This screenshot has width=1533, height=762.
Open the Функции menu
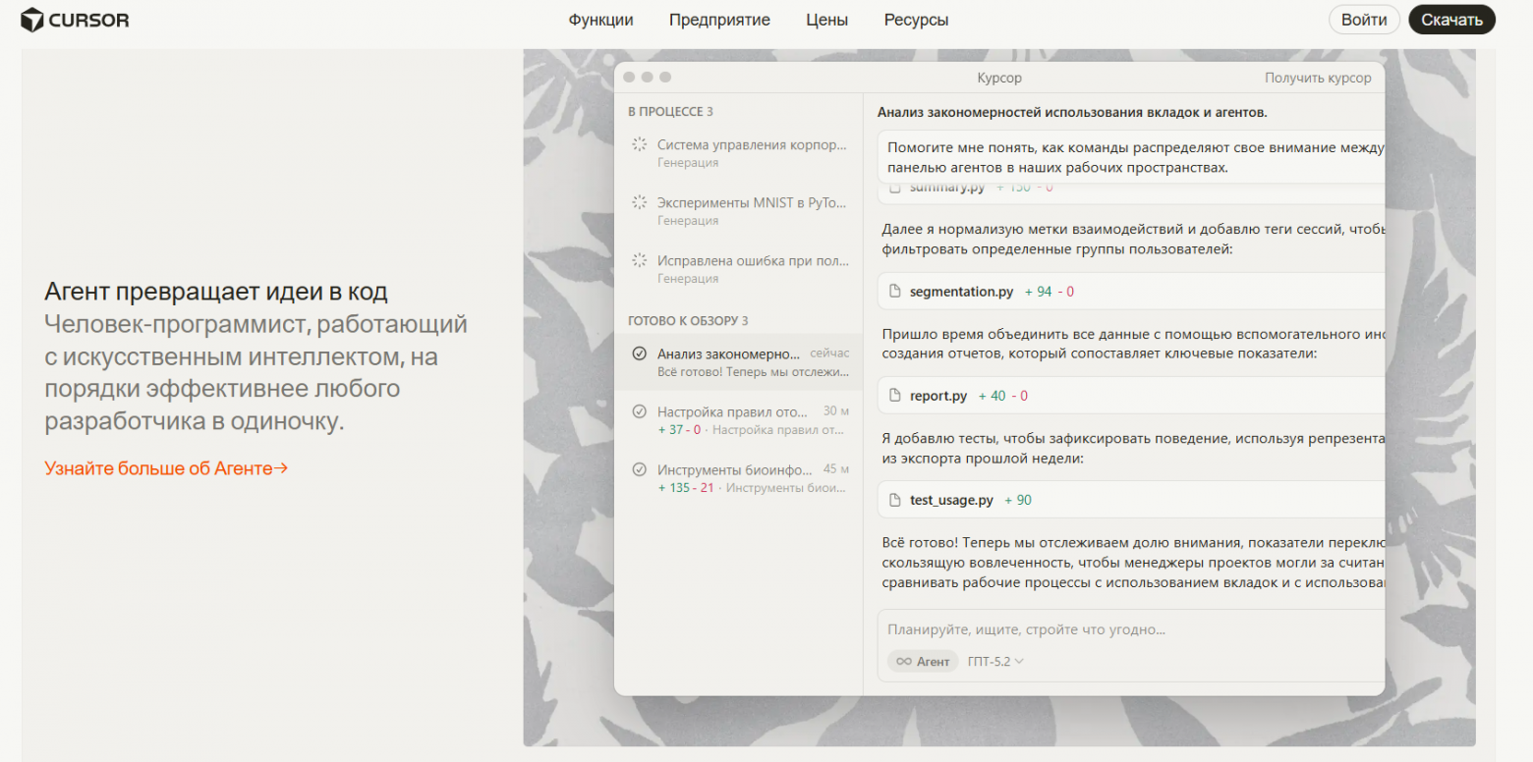pos(600,20)
